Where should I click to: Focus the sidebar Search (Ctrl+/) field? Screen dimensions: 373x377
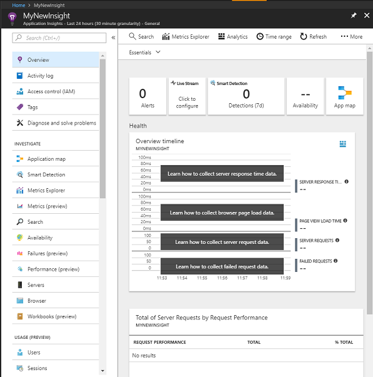point(59,38)
